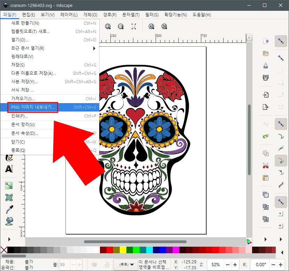Toggle snap to path intersections button

(x=281, y=148)
